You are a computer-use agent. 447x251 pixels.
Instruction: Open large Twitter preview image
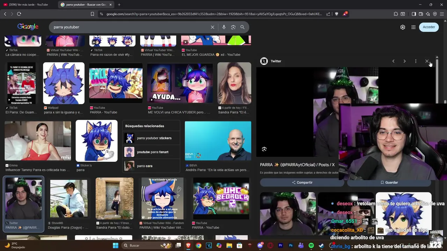346,112
